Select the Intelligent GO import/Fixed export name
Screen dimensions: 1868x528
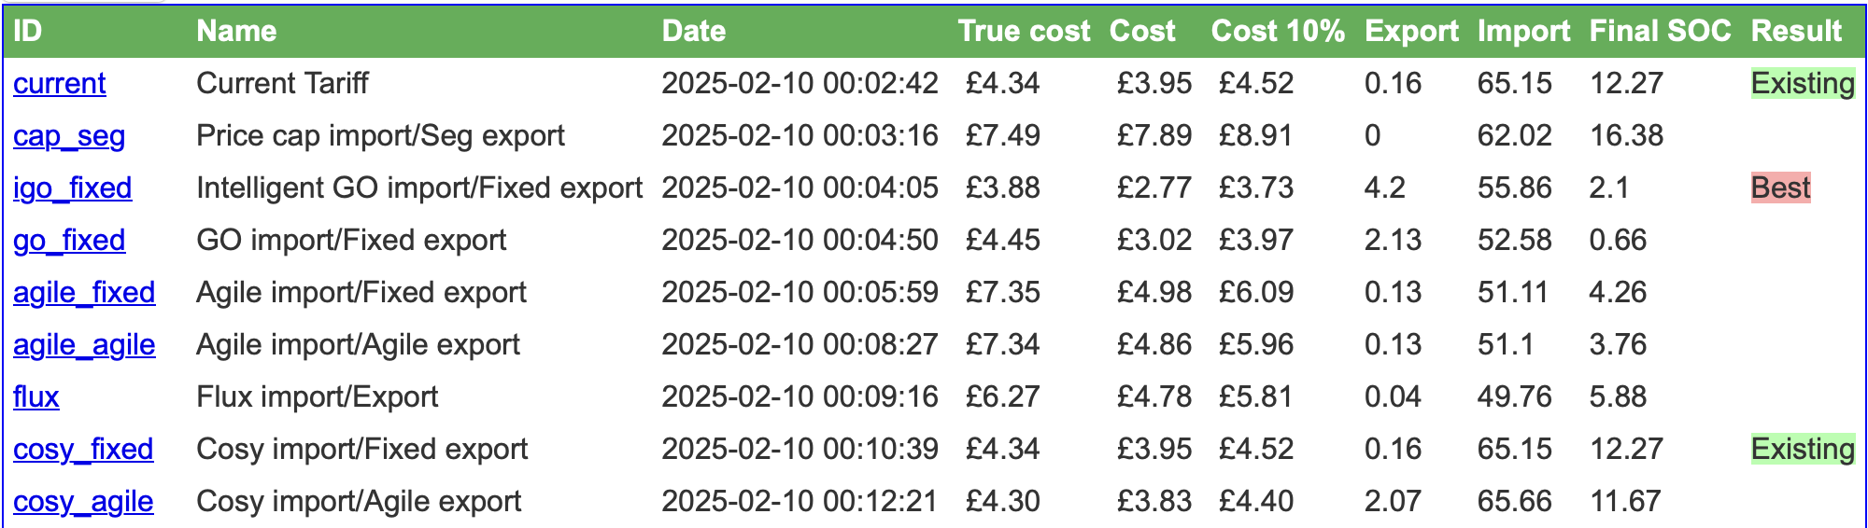pos(419,188)
